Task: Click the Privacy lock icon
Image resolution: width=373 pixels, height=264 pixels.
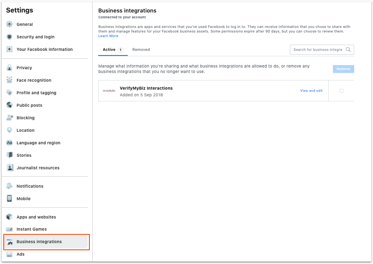Action: coord(10,68)
